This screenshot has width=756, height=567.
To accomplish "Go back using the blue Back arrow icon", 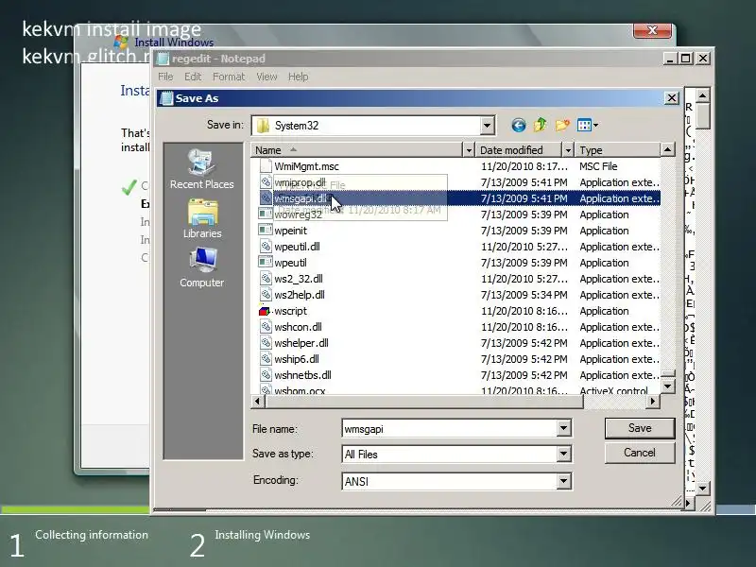I will 518,126.
